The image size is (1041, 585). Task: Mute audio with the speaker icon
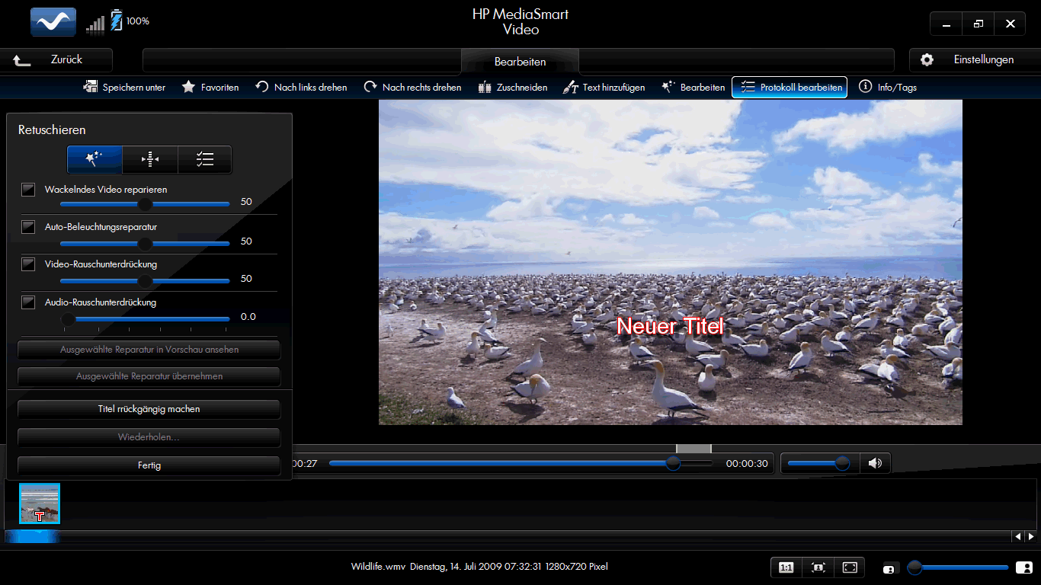(x=875, y=463)
